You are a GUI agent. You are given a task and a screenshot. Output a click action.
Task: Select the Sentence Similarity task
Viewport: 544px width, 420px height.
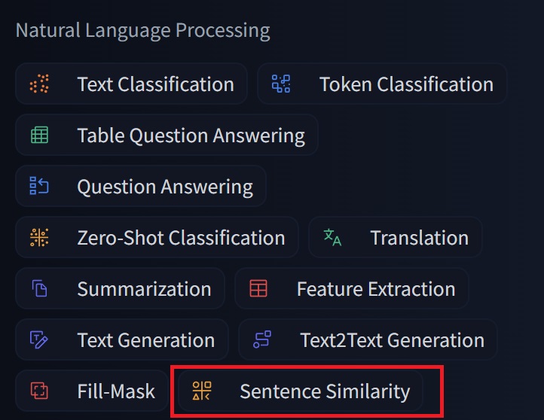tap(324, 391)
